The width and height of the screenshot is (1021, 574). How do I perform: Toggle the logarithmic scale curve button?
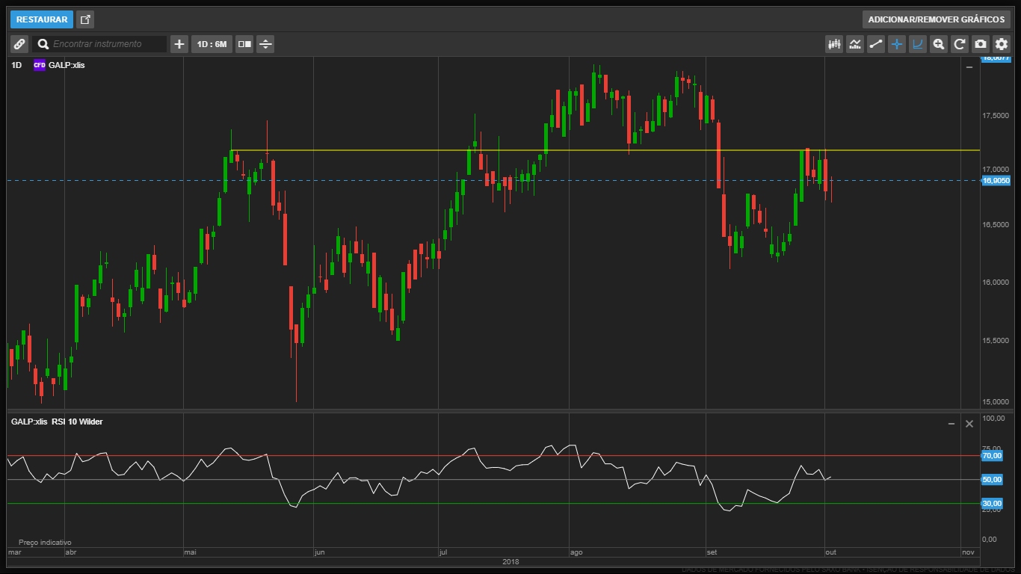pyautogui.click(x=918, y=44)
